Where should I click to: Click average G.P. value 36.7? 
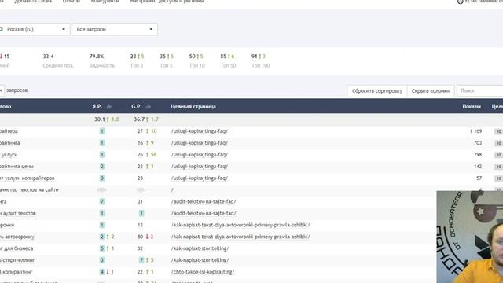[139, 119]
